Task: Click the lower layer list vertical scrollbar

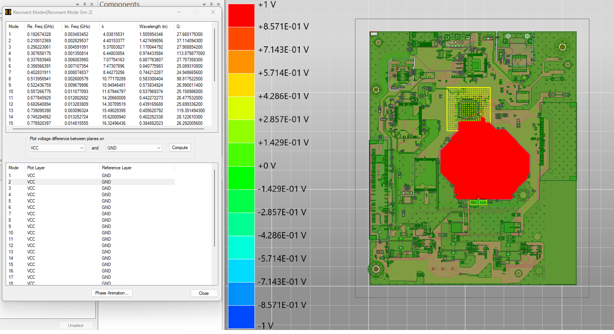Action: click(214, 208)
